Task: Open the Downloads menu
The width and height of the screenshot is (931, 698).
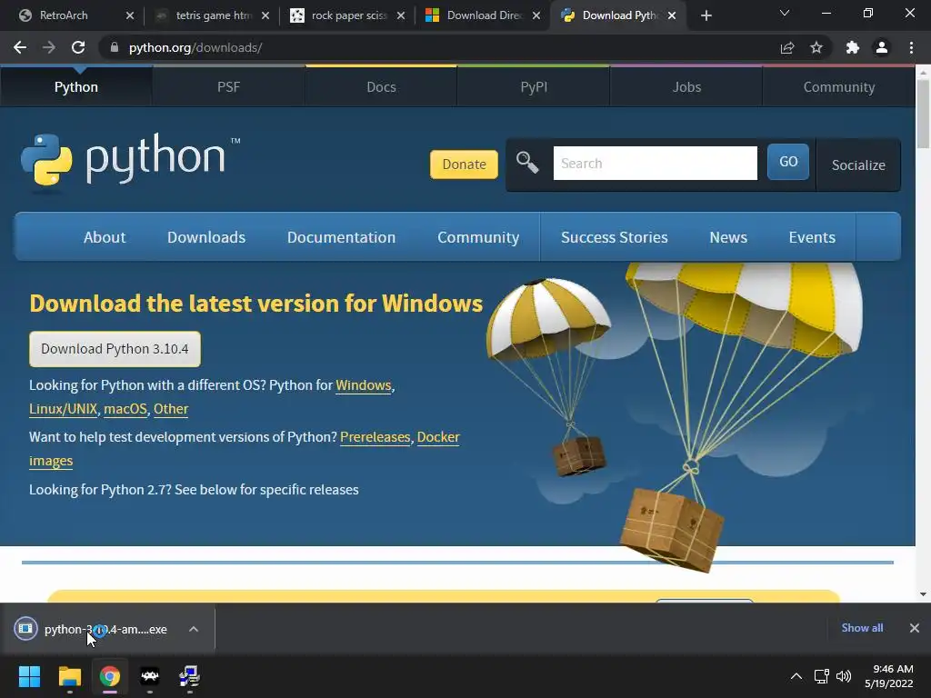Action: coord(206,237)
